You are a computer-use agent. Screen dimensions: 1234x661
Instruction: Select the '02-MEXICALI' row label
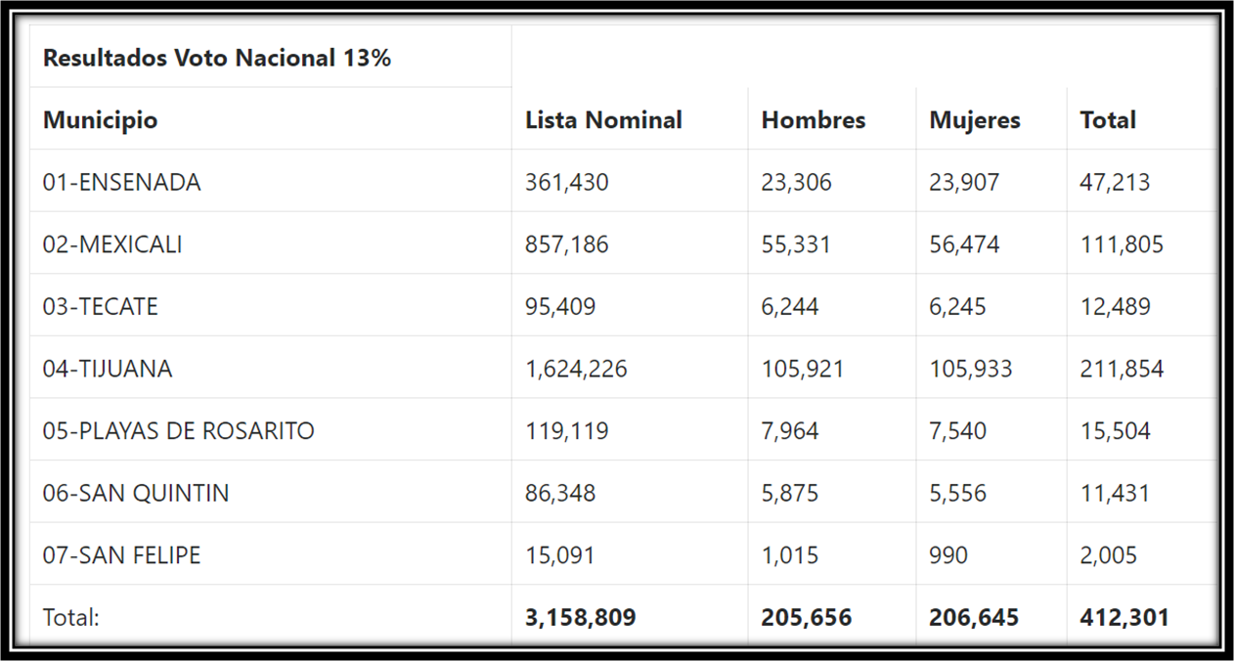(112, 244)
